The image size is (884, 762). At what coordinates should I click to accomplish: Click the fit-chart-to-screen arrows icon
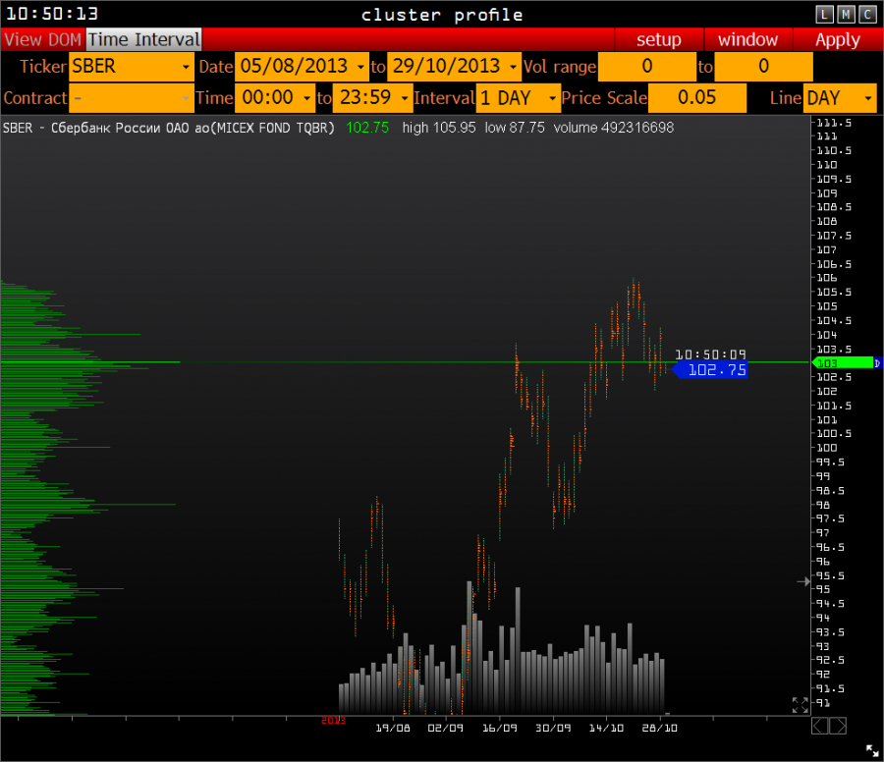pos(800,705)
